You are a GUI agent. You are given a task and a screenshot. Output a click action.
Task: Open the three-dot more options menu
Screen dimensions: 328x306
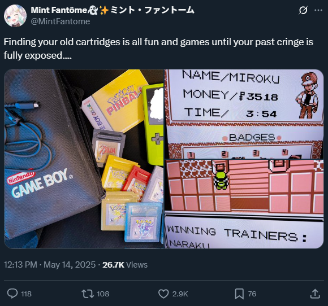point(318,10)
